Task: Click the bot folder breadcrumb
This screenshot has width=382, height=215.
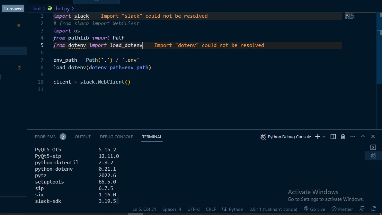Action: (x=37, y=9)
